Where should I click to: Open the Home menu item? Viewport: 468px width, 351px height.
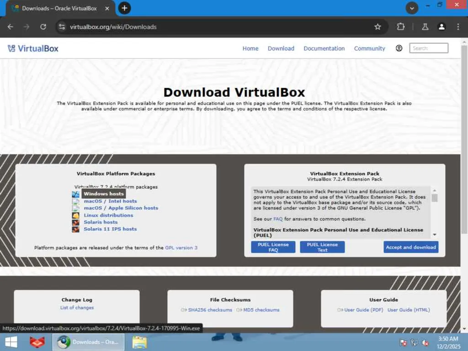[x=250, y=48]
